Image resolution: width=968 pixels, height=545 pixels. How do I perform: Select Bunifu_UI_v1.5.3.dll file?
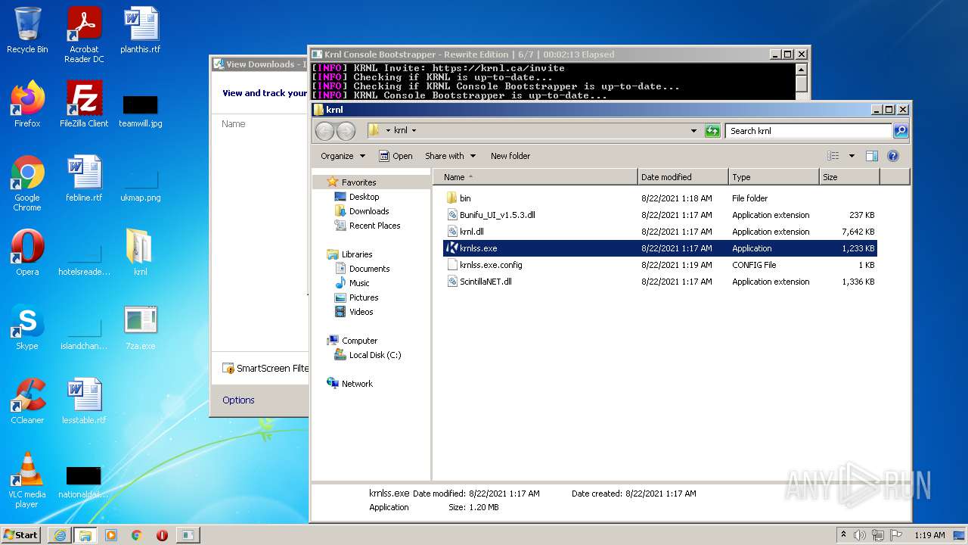pyautogui.click(x=497, y=215)
